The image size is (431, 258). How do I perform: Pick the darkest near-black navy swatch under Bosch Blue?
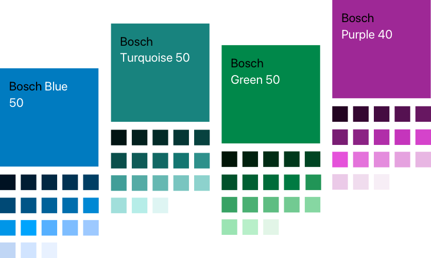click(8, 182)
